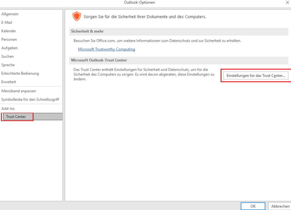The height and width of the screenshot is (210, 291).
Task: Select E-Mail in the options sidebar
Action: (x=7, y=22)
